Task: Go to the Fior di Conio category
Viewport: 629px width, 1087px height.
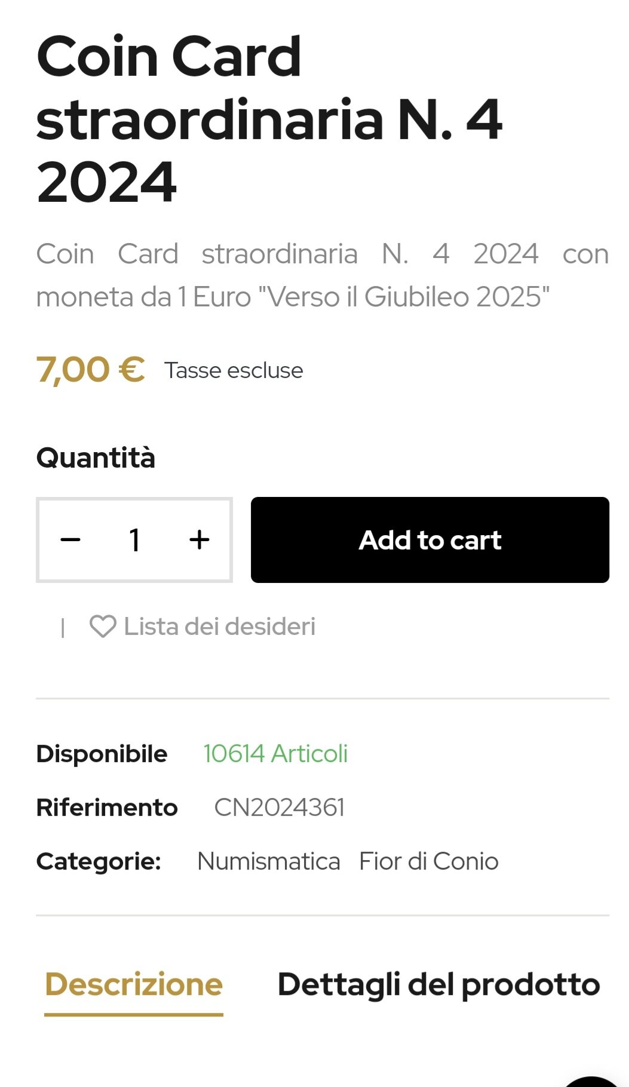Action: click(428, 861)
